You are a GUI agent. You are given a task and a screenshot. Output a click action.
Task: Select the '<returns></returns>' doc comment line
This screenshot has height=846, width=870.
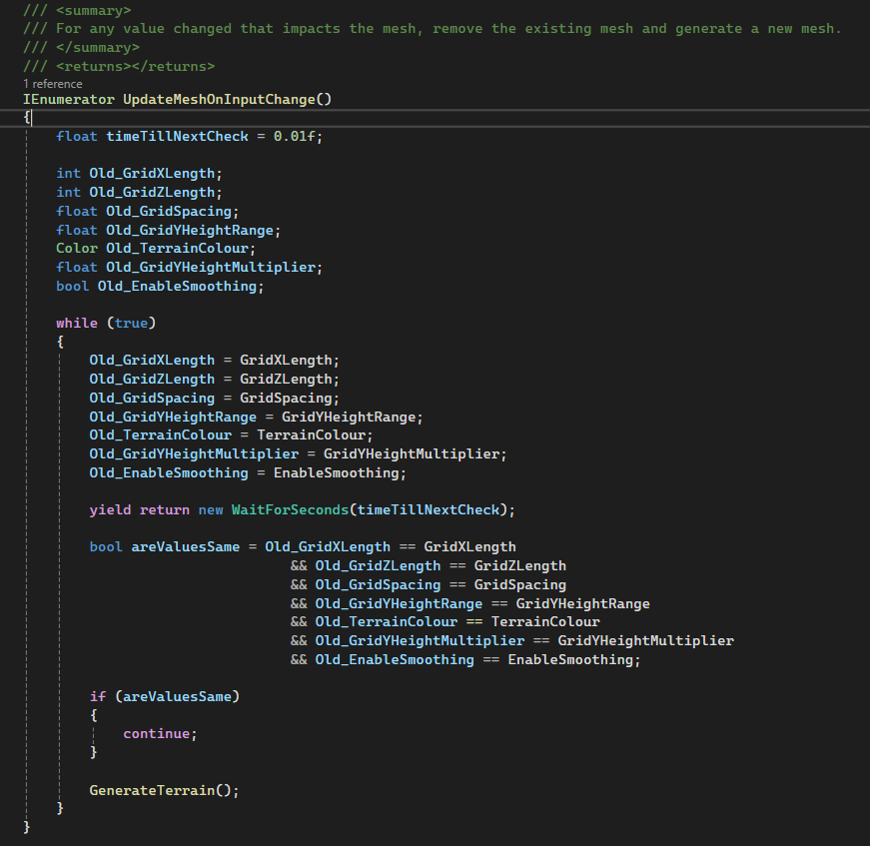[x=119, y=67]
